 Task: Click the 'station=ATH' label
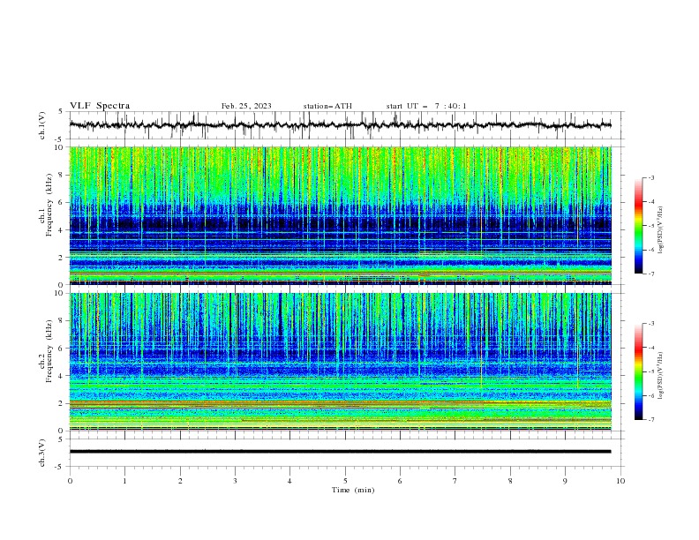pyautogui.click(x=327, y=106)
